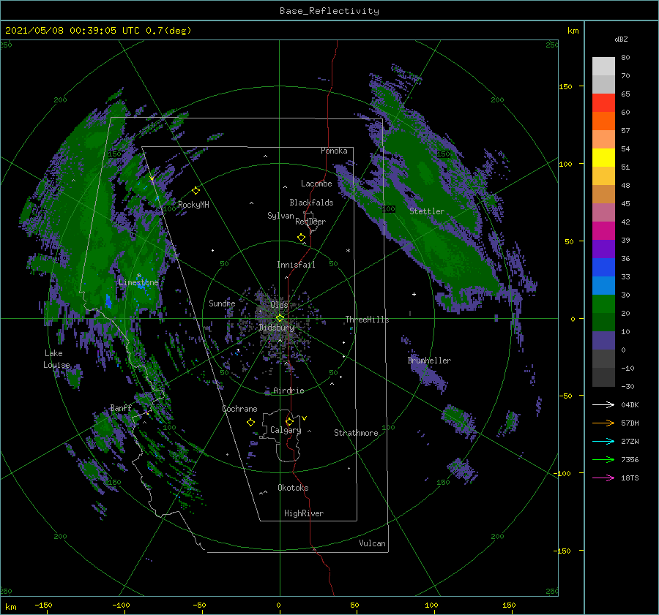Pick the bright green 20-30 dBZ swatch
This screenshot has width=659, height=615.
pyautogui.click(x=603, y=304)
